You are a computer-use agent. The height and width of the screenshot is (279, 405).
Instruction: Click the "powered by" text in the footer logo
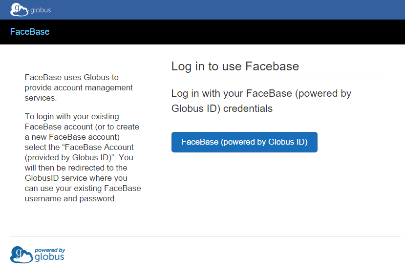click(x=50, y=250)
